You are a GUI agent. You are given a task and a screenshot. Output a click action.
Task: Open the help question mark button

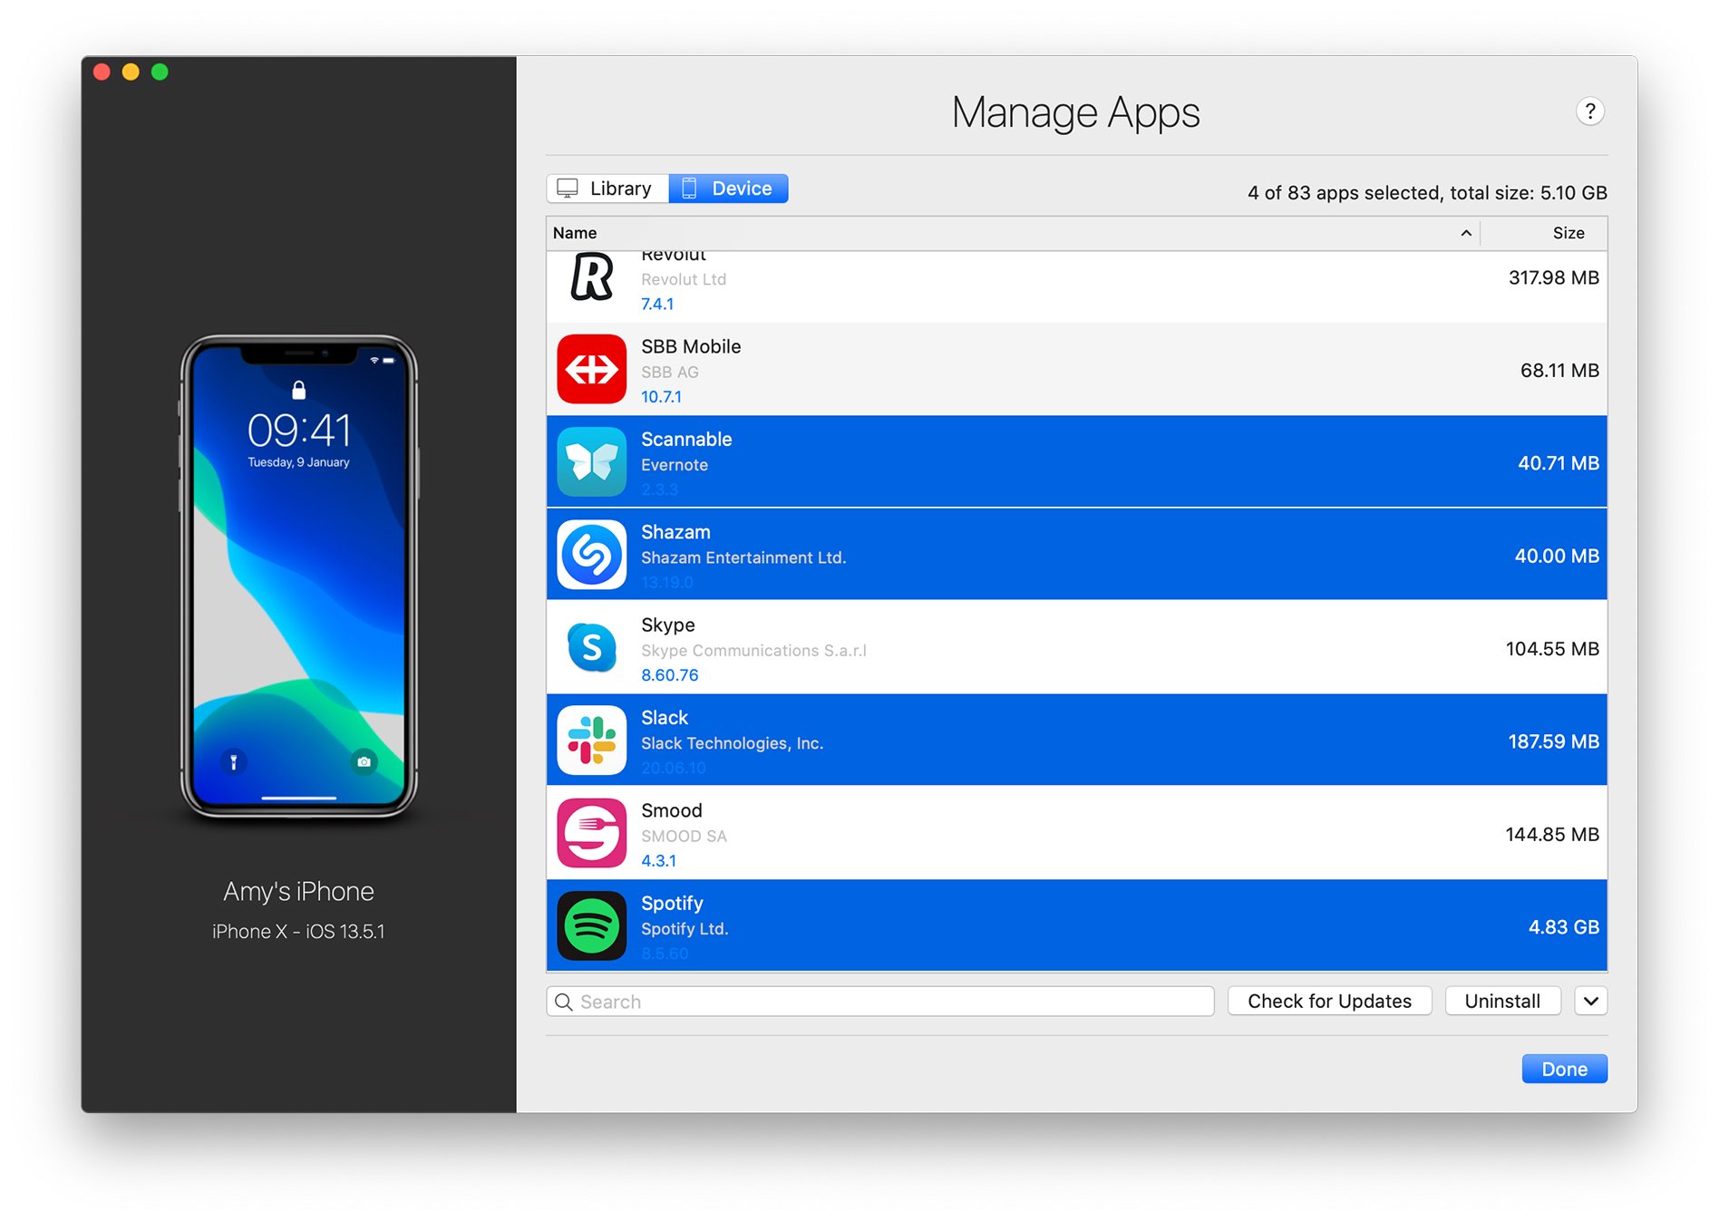(1589, 111)
